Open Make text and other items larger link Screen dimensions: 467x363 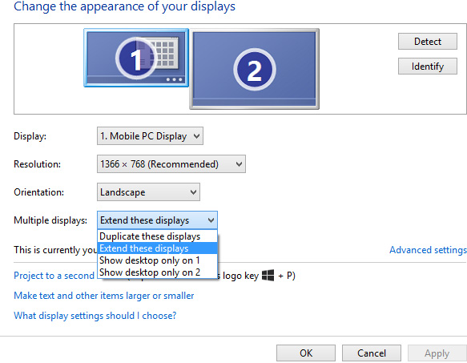104,296
